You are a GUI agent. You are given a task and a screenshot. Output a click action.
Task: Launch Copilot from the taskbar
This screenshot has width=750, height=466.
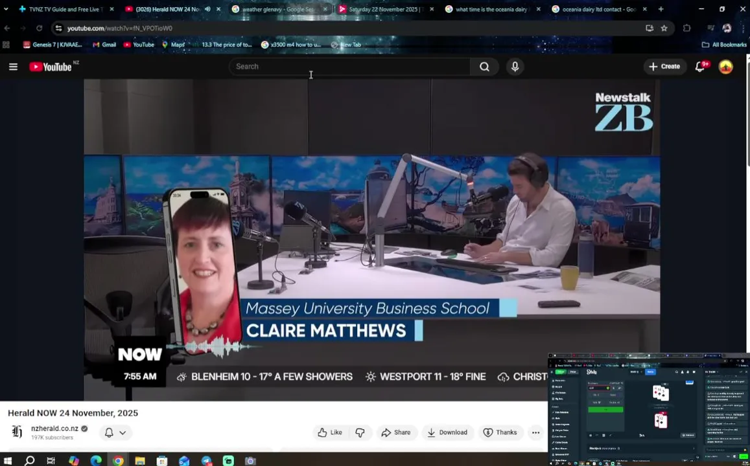[x=74, y=461]
